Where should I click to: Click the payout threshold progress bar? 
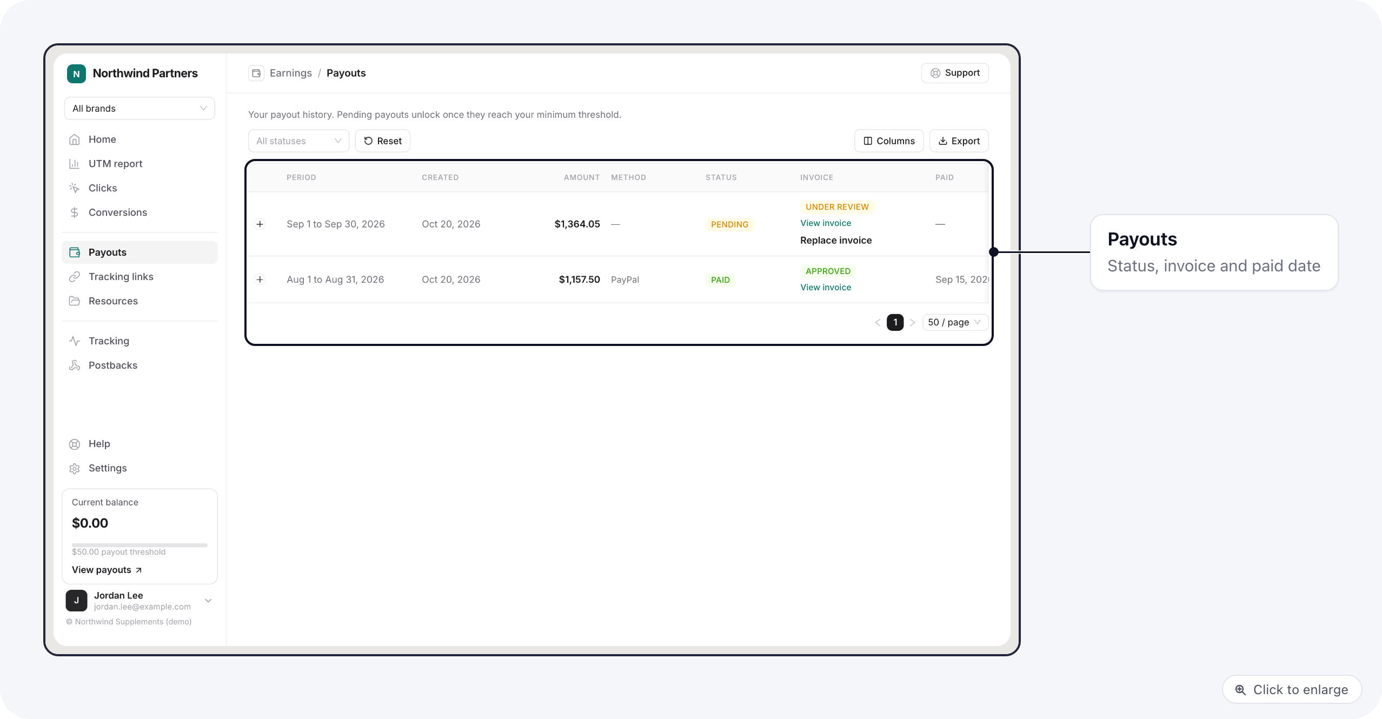click(139, 545)
